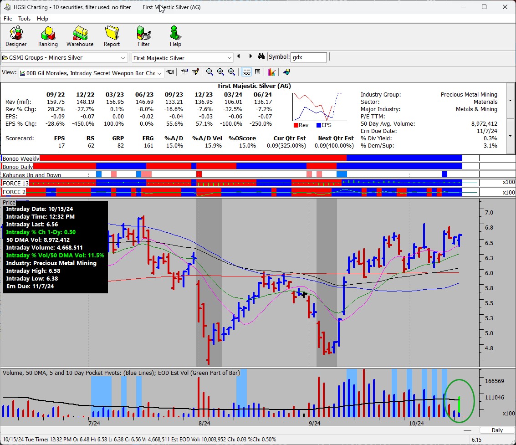Screen dimensions: 516x445
Task: Click the Bongo Weekly indicator label
Action: pos(21,159)
